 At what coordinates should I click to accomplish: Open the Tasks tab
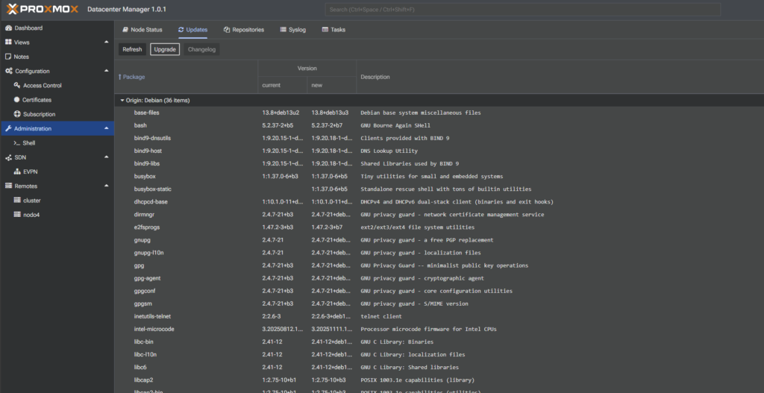[x=334, y=30]
